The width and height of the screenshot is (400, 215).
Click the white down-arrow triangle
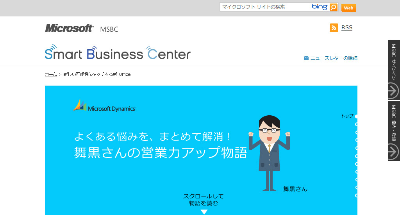[204, 212]
